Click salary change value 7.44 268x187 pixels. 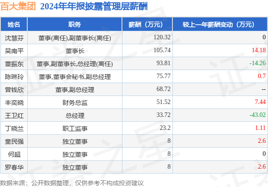click(x=260, y=102)
